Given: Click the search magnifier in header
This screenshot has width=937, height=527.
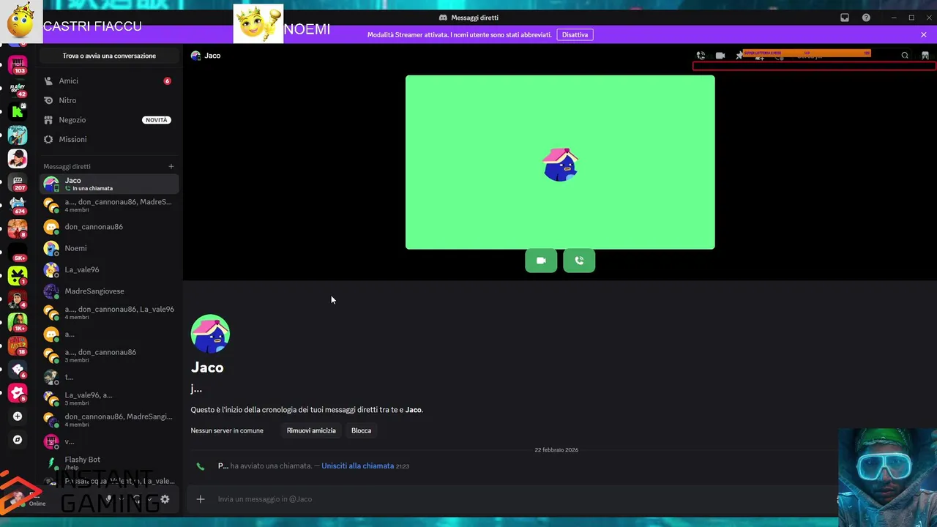Looking at the screenshot, I should [x=905, y=56].
